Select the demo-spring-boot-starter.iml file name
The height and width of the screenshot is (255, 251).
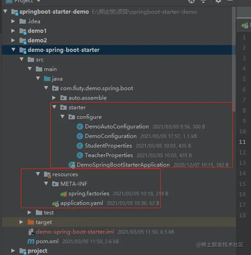pyautogui.click(x=75, y=232)
